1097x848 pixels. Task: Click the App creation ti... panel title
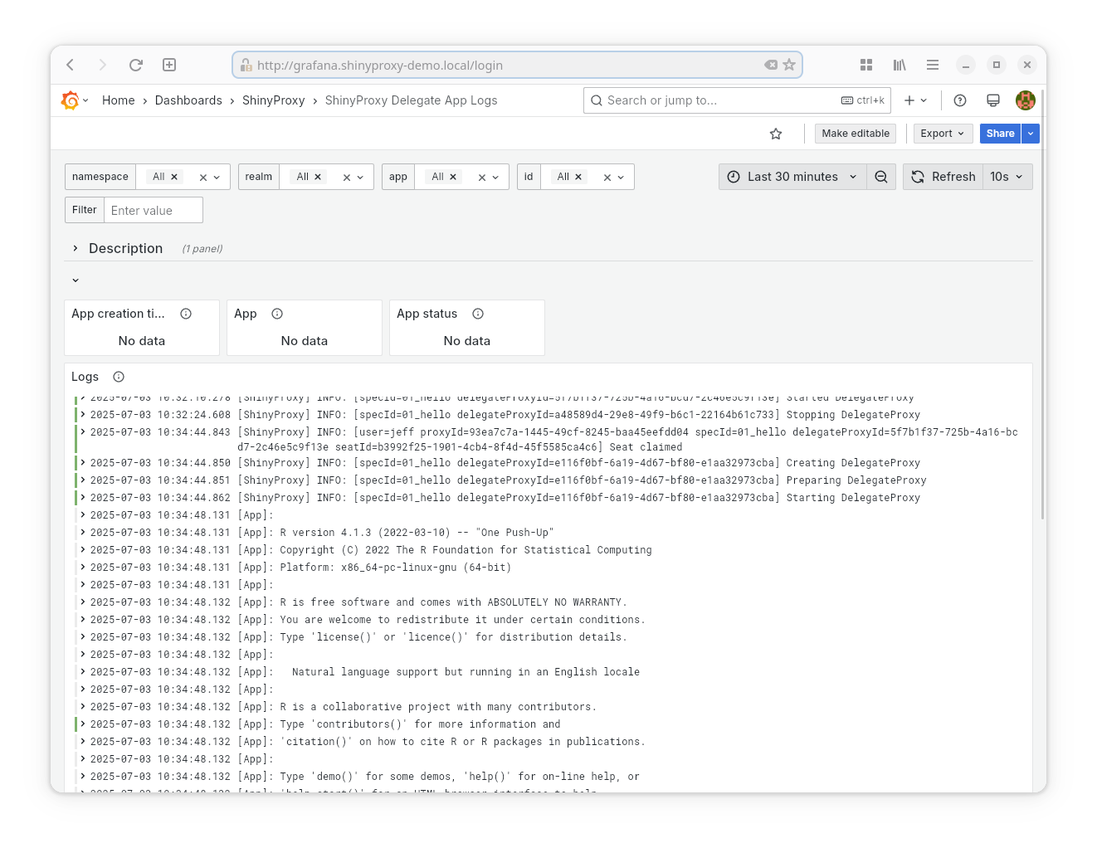click(118, 314)
